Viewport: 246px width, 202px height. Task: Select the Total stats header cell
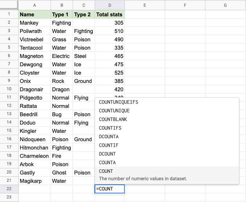click(x=110, y=14)
